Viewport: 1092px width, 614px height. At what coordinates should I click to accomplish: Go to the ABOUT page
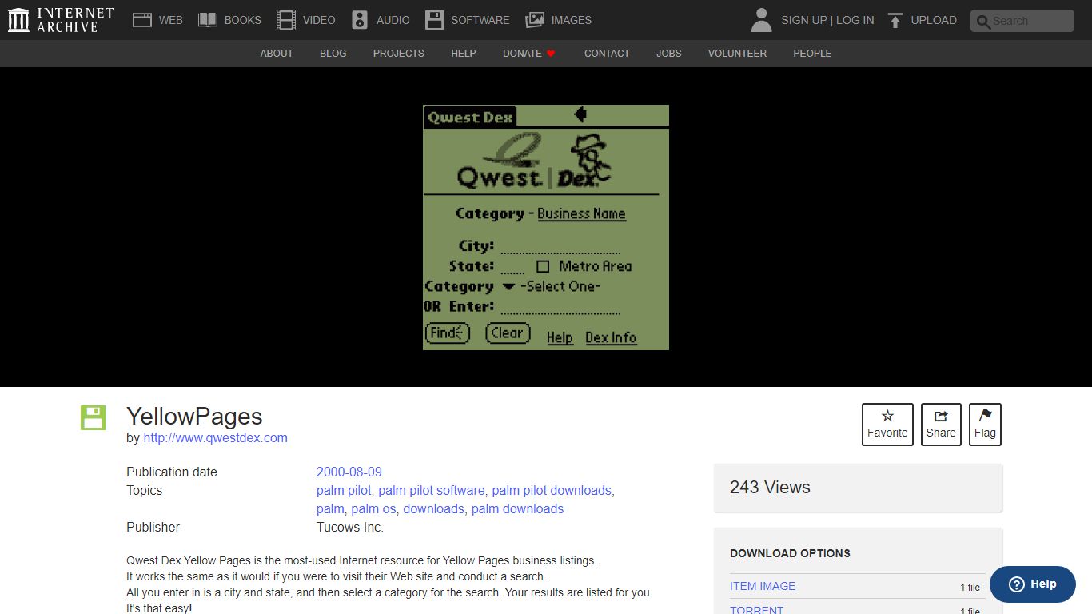(x=277, y=54)
